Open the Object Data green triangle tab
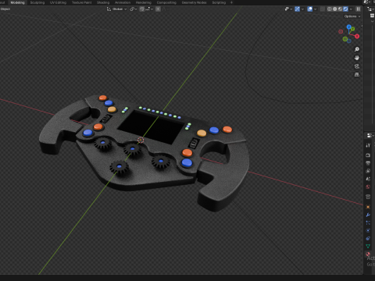 click(368, 246)
